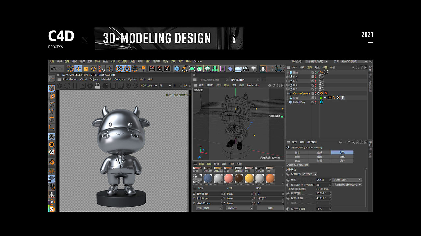Viewport: 421px width, 236px height.
Task: Open the Objects menu in Live Viewer
Action: tap(94, 79)
